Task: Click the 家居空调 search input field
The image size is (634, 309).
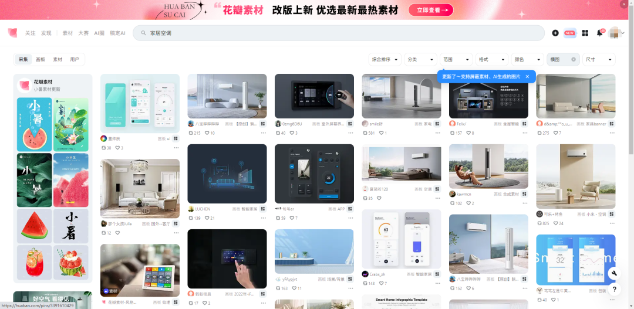Action: coord(339,33)
